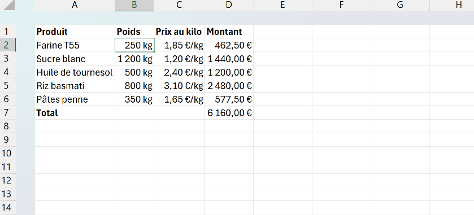
Task: Select row 5 header
Action: tap(7, 86)
